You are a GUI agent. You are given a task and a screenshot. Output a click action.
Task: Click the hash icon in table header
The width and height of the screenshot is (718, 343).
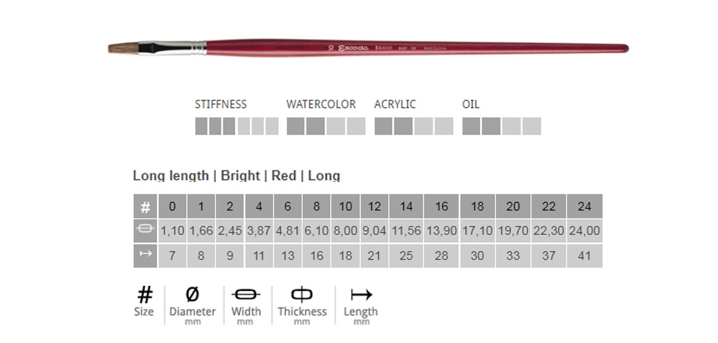pos(145,207)
